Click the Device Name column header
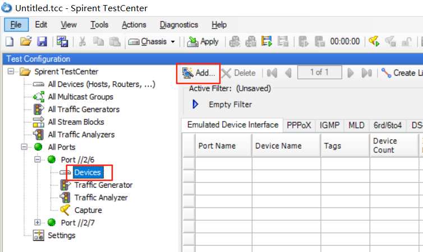 [287, 146]
